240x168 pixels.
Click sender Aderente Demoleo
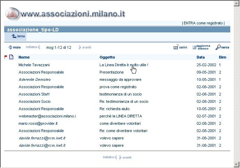coord(34,79)
